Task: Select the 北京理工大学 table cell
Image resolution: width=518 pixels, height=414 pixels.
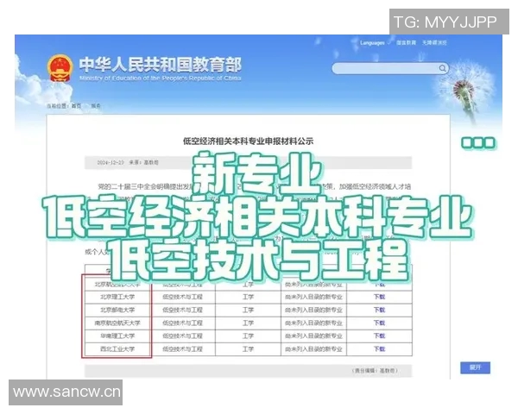Action: coord(117,297)
